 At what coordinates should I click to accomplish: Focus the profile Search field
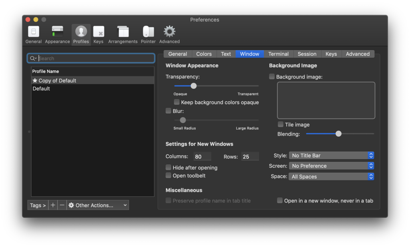[x=91, y=58]
